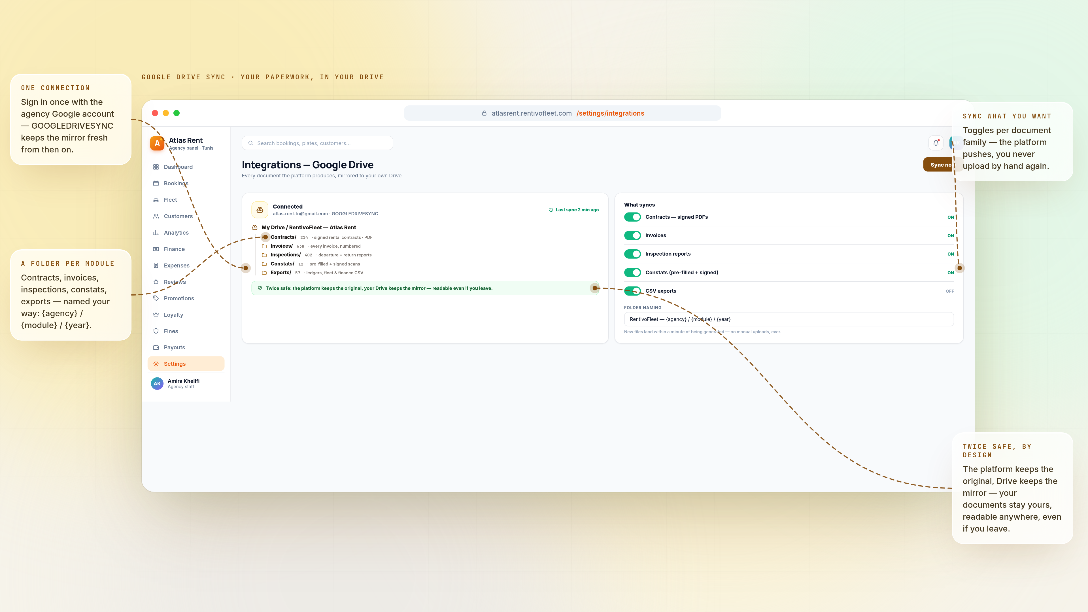Click the Last sync refresh icon
This screenshot has height=612, width=1088.
(x=551, y=210)
